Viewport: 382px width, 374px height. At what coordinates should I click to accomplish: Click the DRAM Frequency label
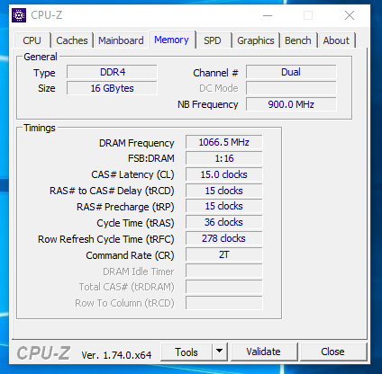point(137,143)
